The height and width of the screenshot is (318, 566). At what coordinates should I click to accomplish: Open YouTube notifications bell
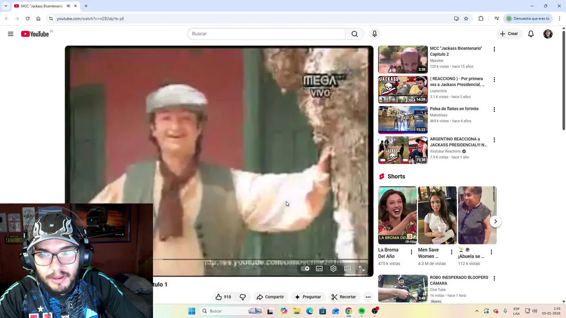pyautogui.click(x=531, y=34)
